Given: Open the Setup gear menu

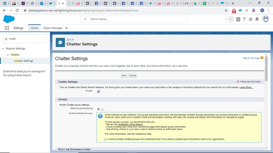Looking at the screenshot, I should coord(251,19).
